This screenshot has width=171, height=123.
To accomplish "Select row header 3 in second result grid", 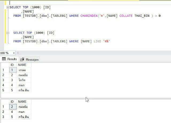I will coord(5,117).
